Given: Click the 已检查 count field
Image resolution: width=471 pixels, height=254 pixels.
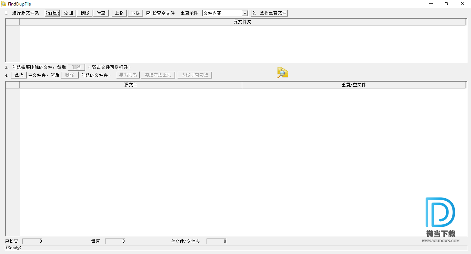Looking at the screenshot, I should (33, 241).
